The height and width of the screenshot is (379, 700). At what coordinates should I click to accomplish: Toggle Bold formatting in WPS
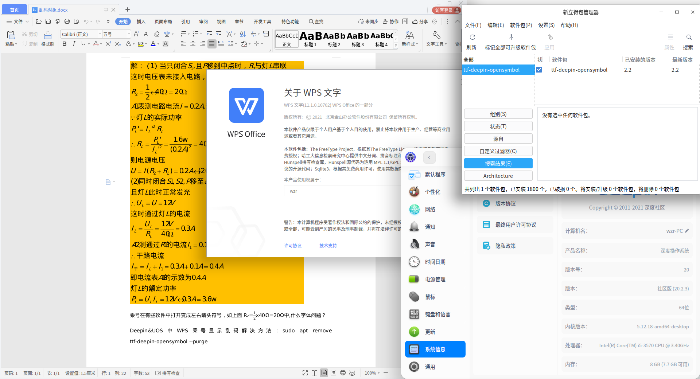[65, 44]
